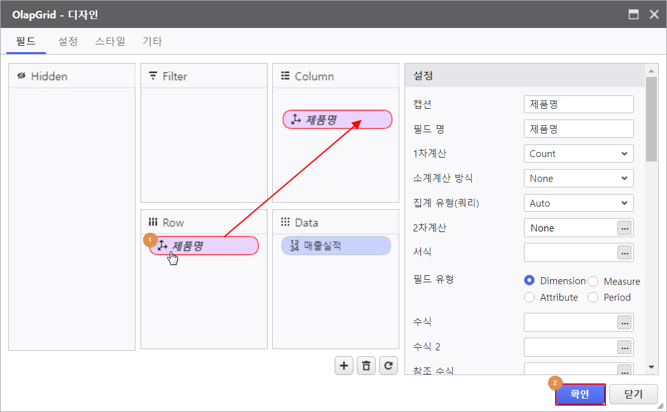This screenshot has height=412, width=667.
Task: Click the Hidden area eye icon
Action: coord(21,76)
